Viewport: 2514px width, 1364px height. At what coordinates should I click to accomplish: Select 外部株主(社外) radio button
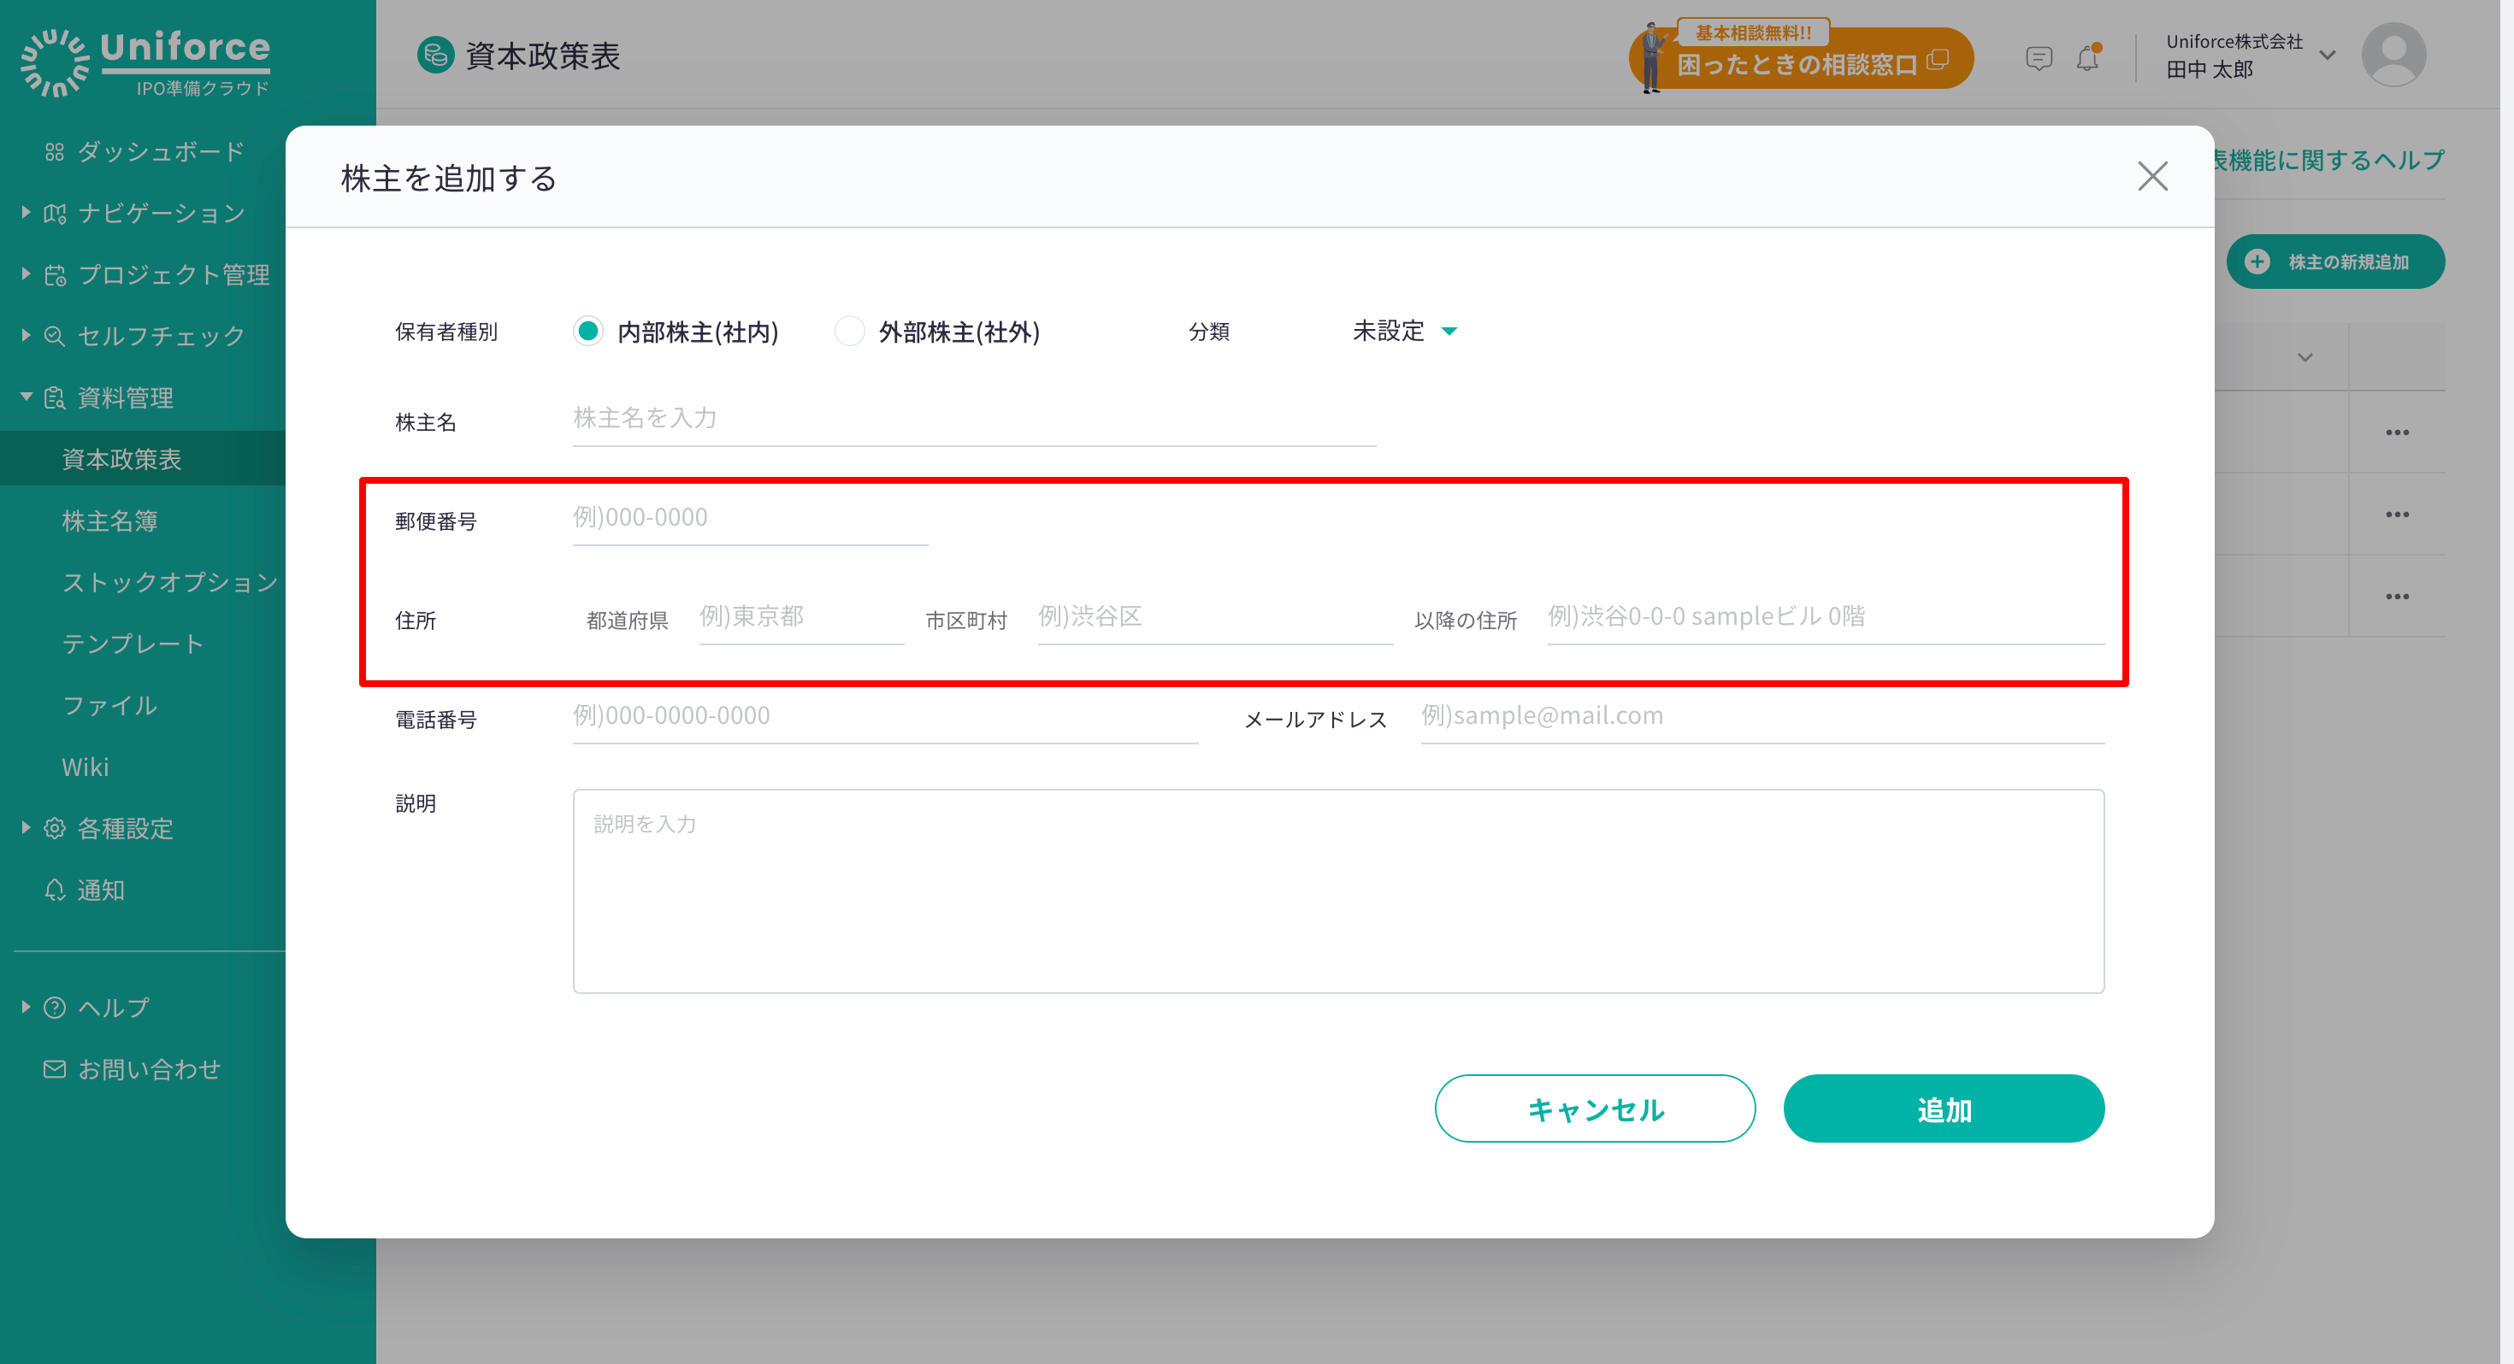pyautogui.click(x=849, y=332)
